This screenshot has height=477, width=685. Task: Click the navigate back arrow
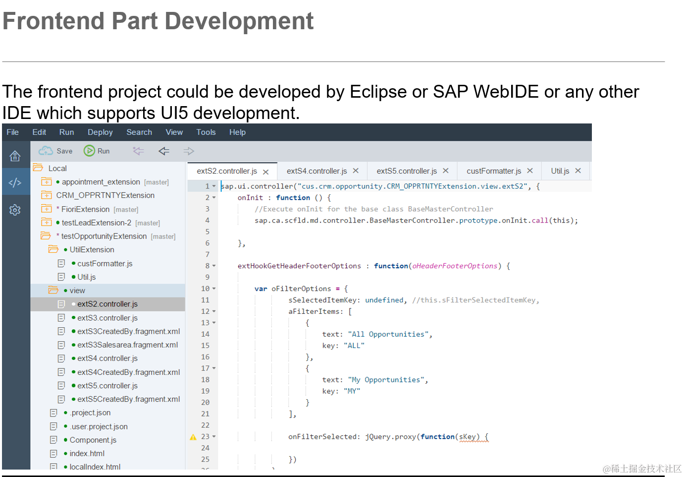[164, 151]
